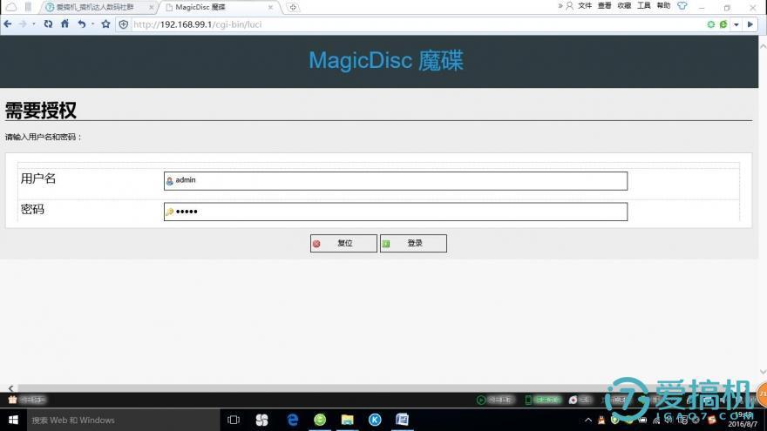767x431 pixels.
Task: Open the 工具 menu
Action: point(644,6)
